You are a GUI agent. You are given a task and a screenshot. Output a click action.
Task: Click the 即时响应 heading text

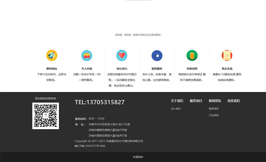coord(52,69)
